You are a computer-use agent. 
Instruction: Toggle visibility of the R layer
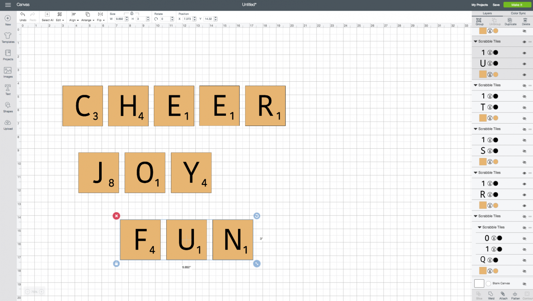(x=525, y=194)
